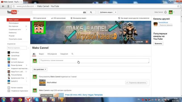182x102 pixels.
Task: Expand the Все действия dropdown
Action: [40, 69]
